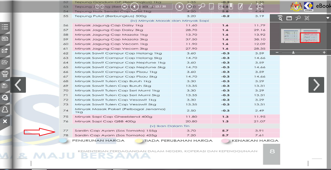Click 'Minyak Sawit Campur Cap Helang 1kg' text
The image size is (331, 170).
(118, 53)
